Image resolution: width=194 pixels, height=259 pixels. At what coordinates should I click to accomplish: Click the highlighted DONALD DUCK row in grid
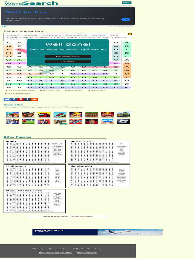click(x=79, y=88)
